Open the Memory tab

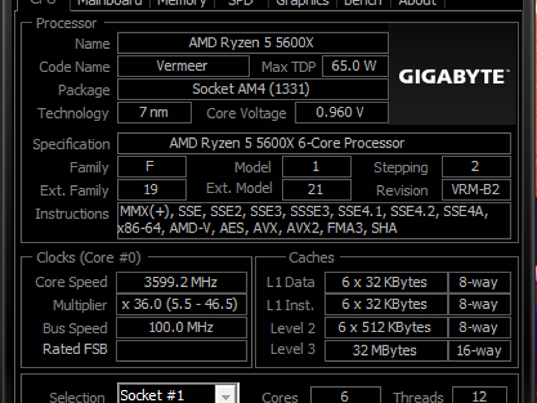click(181, 3)
